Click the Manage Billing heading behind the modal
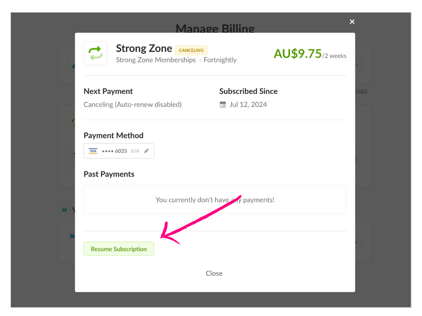This screenshot has width=422, height=316. [215, 27]
